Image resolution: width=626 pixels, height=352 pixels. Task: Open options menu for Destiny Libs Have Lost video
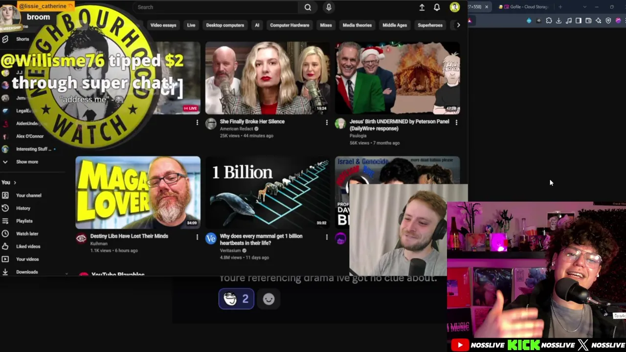(x=197, y=237)
